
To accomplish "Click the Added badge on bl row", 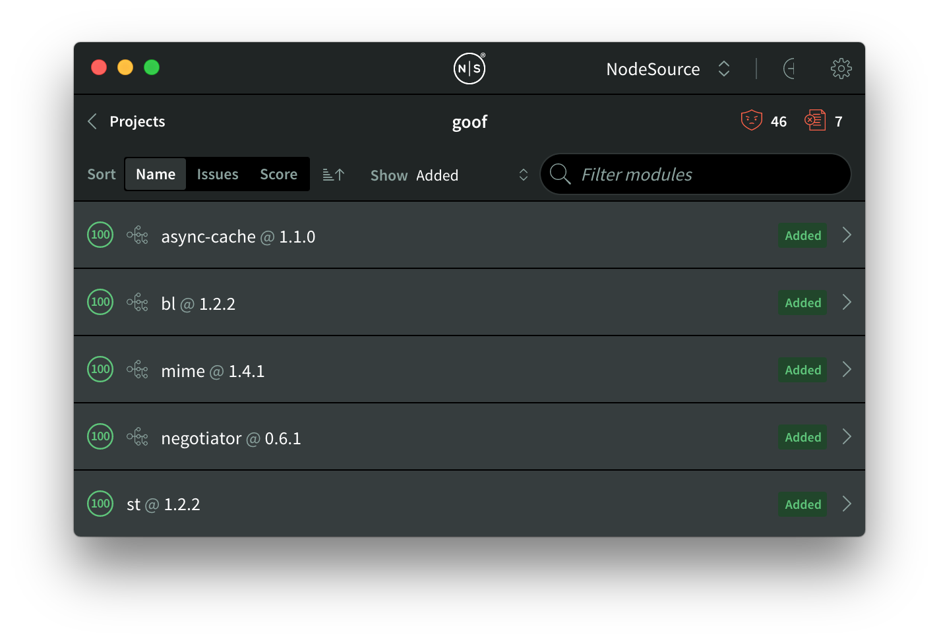I will click(x=803, y=303).
